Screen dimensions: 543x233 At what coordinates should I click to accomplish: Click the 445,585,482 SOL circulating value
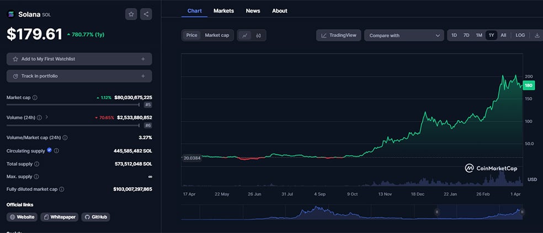(132, 151)
